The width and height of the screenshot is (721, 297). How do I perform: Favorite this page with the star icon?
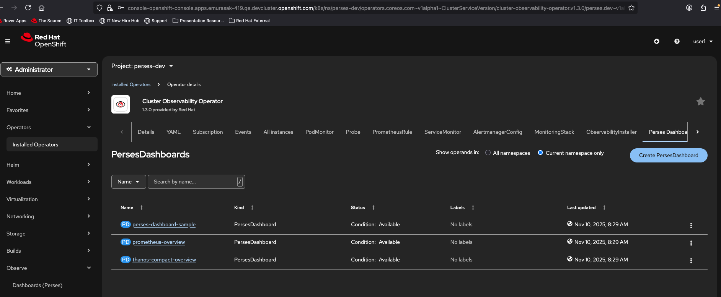[700, 102]
